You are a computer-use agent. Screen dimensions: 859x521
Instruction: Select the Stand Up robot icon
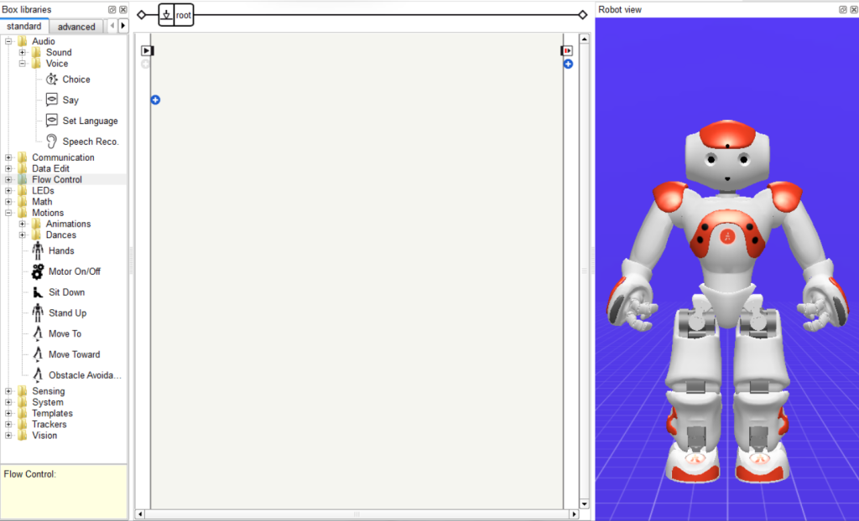38,313
